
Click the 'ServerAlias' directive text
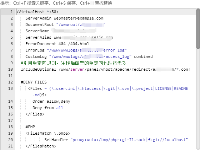38,37
